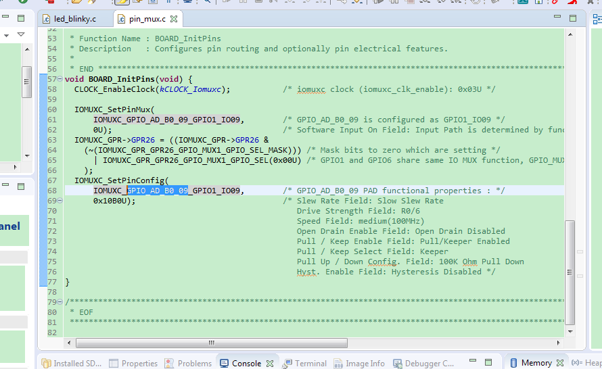Click 'Drive Strength Field: R0/6' comment text

(x=358, y=211)
